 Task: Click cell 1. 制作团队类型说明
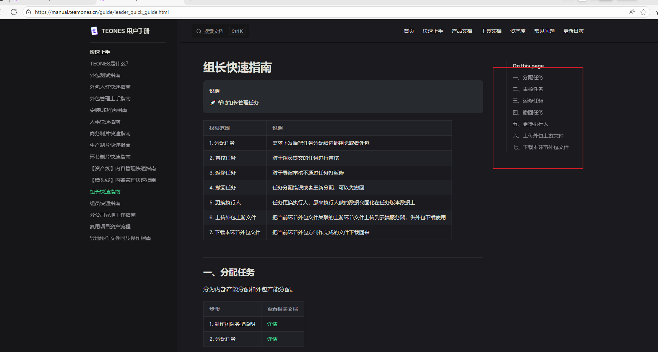tap(232, 324)
